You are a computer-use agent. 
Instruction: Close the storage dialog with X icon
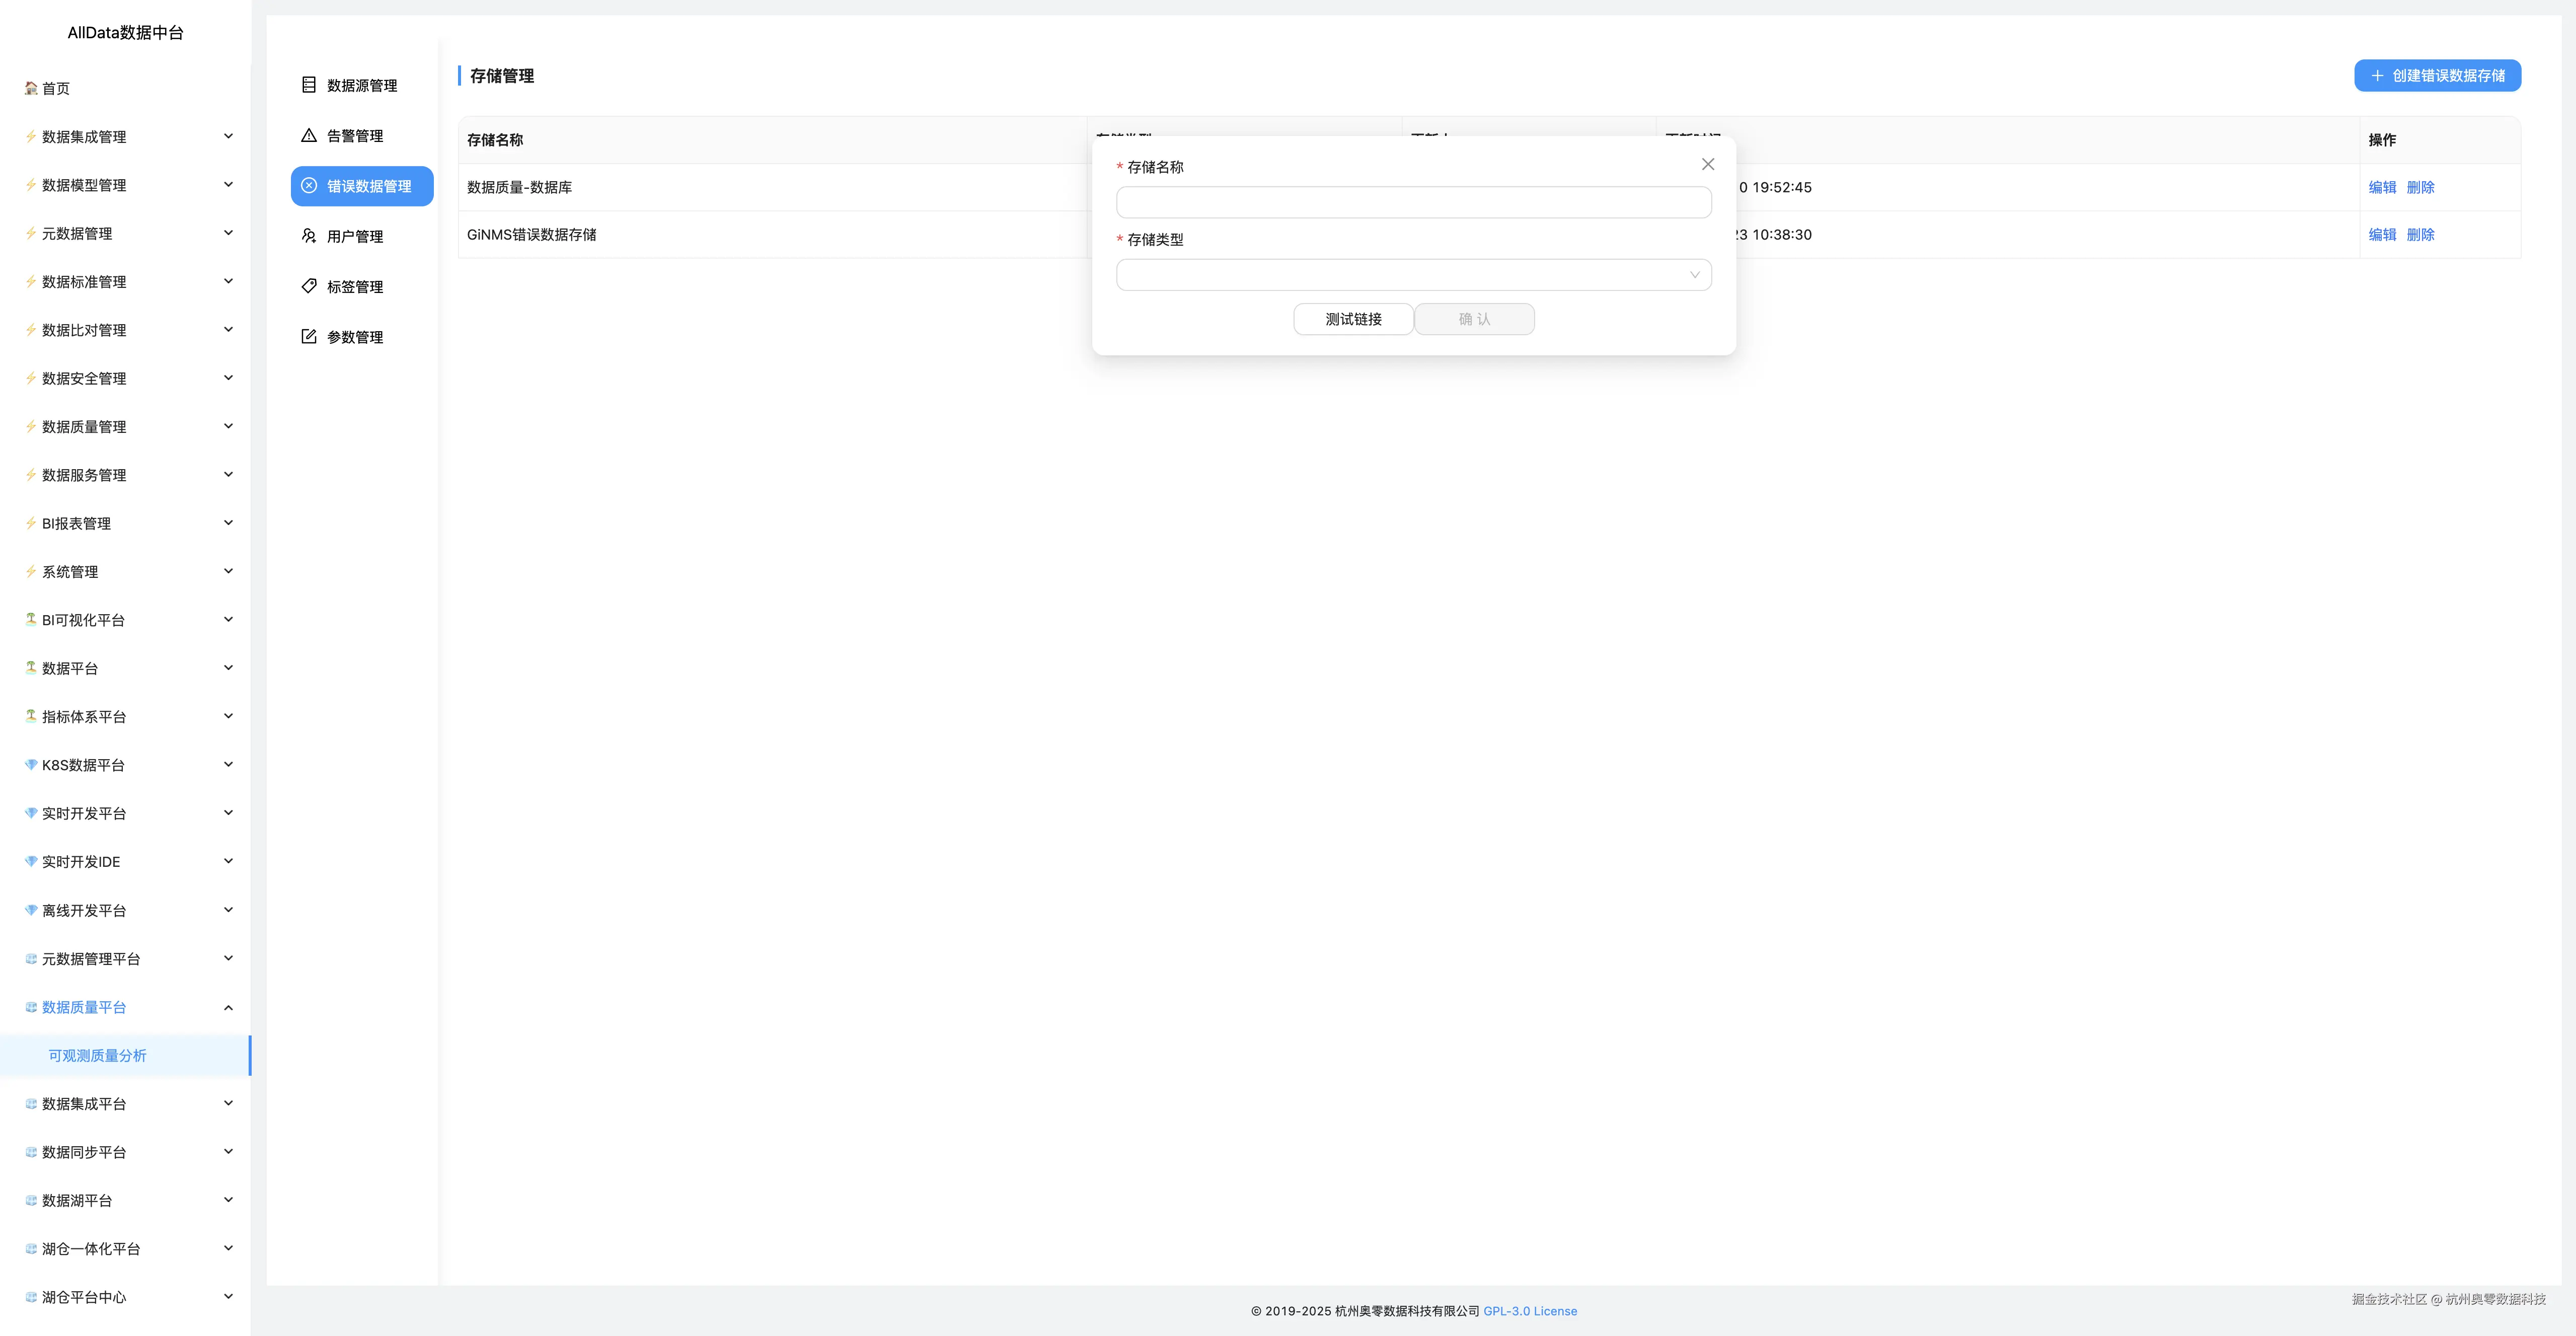[1707, 164]
